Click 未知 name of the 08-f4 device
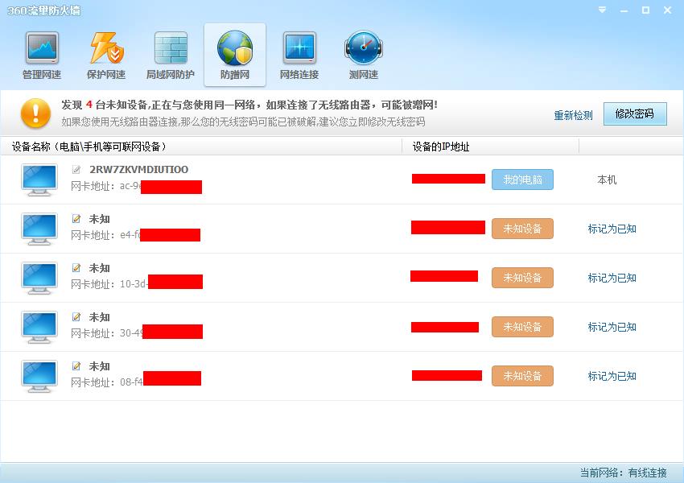The width and height of the screenshot is (684, 483). (100, 366)
